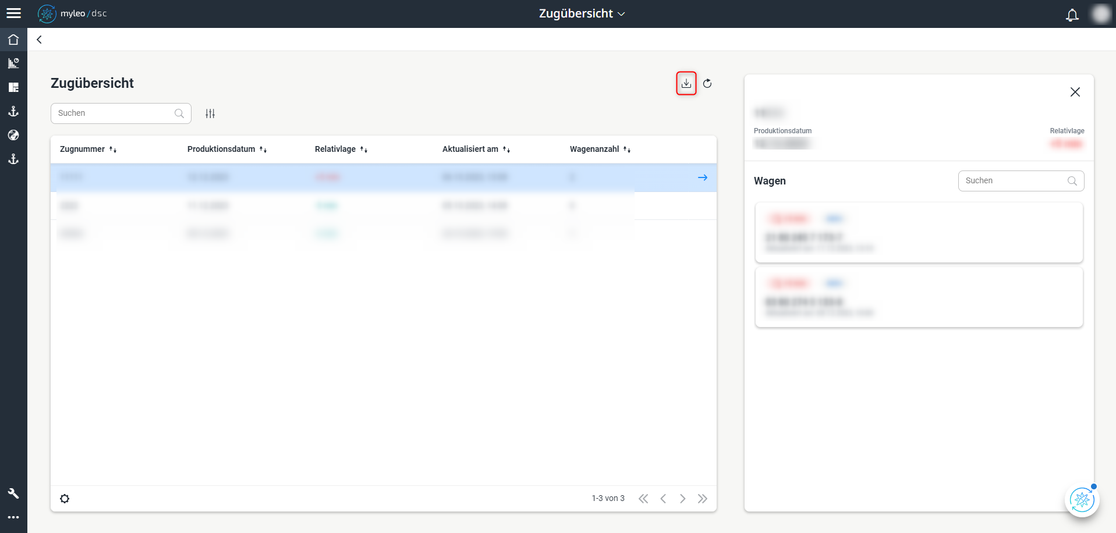The image size is (1116, 533).
Task: Refresh the train overview table
Action: 707,83
